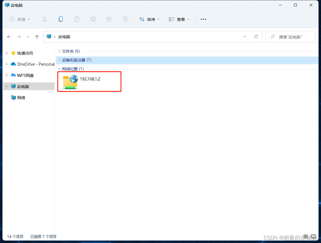Minimize the 此电脑 window

pos(280,5)
